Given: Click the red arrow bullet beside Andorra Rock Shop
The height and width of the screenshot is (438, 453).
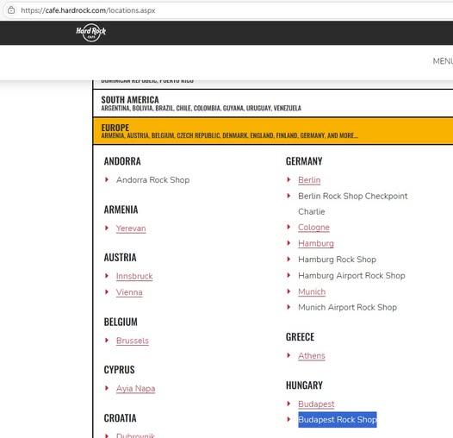Looking at the screenshot, I should click(x=107, y=179).
